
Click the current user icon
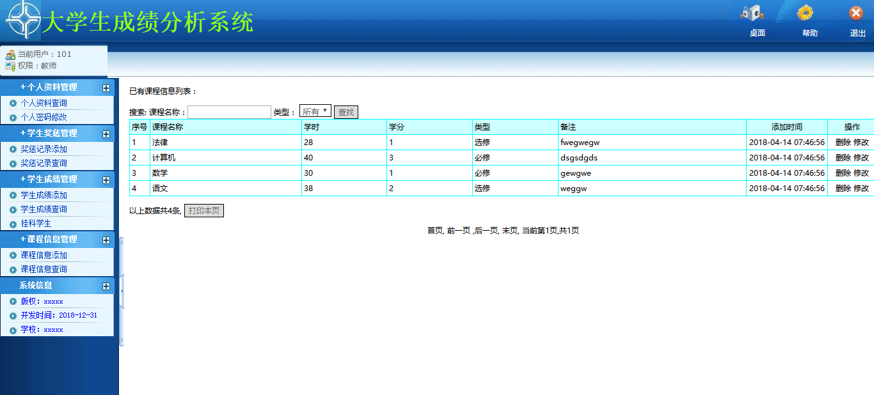coord(10,55)
